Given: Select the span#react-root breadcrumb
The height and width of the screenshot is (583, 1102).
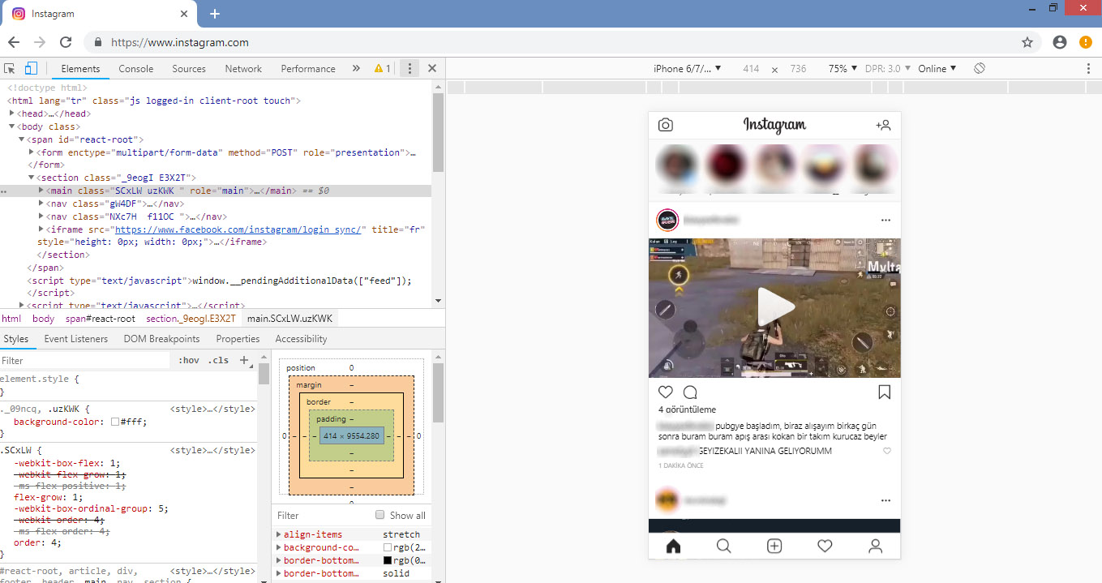Looking at the screenshot, I should pos(101,319).
